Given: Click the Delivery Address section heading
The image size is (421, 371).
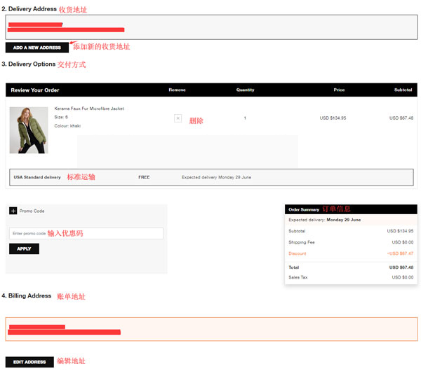Looking at the screenshot, I should [x=29, y=9].
